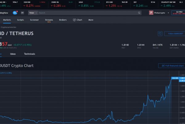
Task: Expand the Ticker search type dropdown
Action: tap(33, 13)
